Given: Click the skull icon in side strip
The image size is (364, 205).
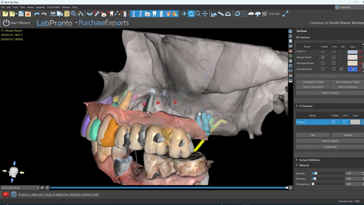Looking at the screenshot, I should click(x=290, y=41).
